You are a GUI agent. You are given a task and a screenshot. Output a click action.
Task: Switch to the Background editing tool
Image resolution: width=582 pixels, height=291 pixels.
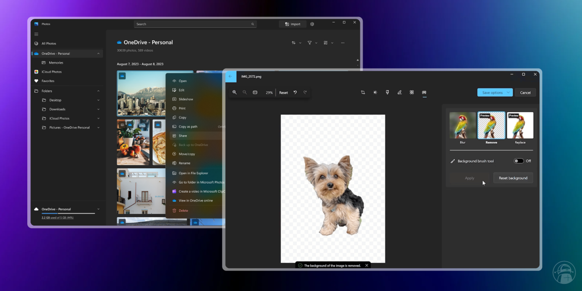tap(424, 92)
